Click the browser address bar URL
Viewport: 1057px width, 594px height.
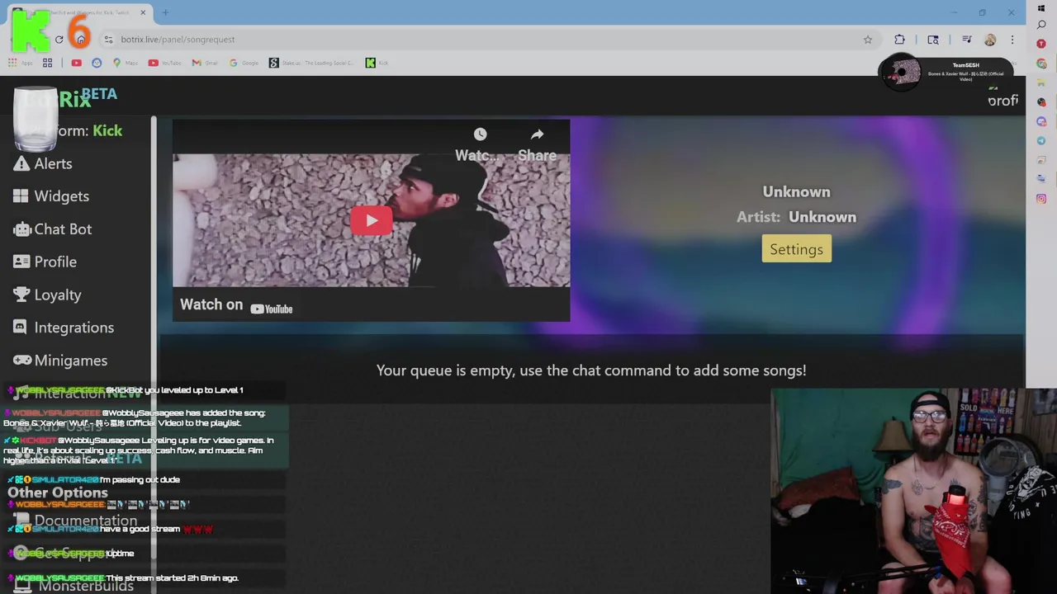178,40
